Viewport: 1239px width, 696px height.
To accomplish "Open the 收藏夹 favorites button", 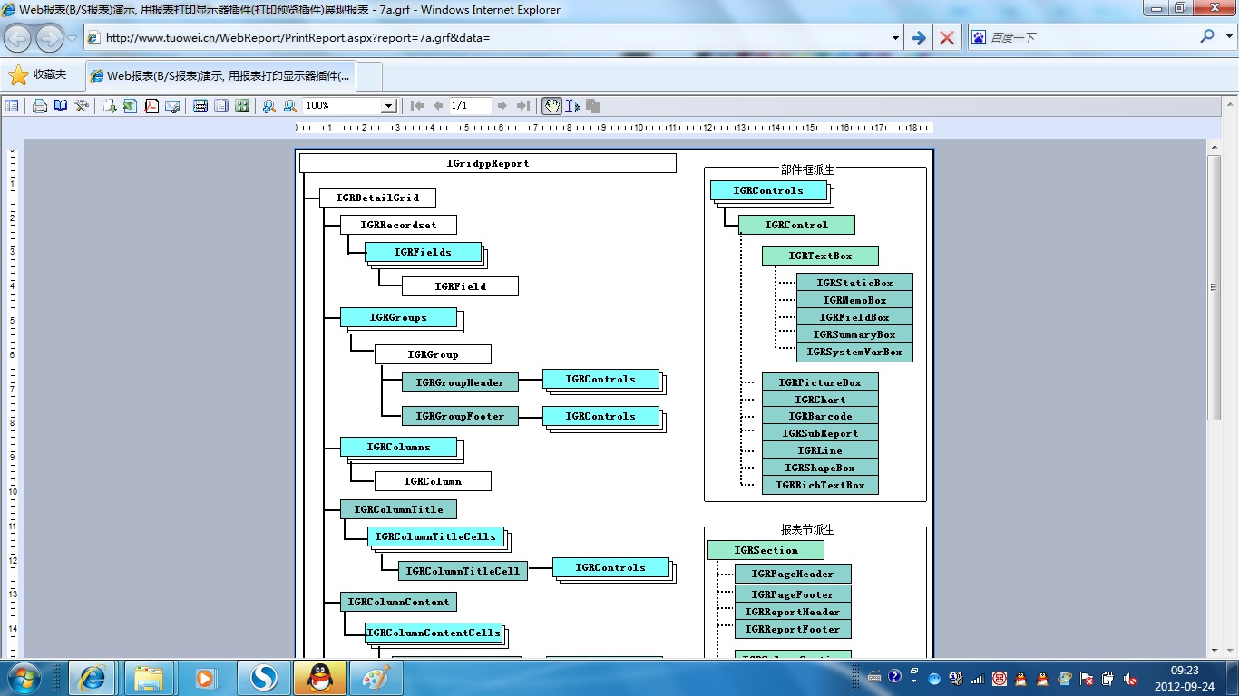I will point(39,75).
